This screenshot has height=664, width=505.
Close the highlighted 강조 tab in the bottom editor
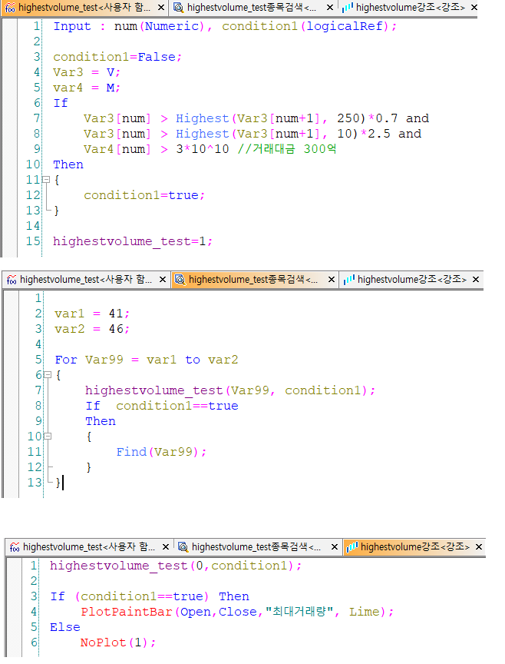coord(480,546)
